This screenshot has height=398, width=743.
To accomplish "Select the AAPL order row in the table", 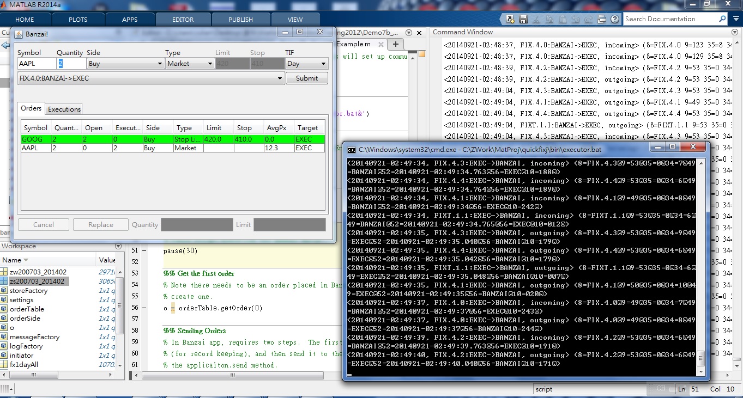I will pyautogui.click(x=173, y=148).
